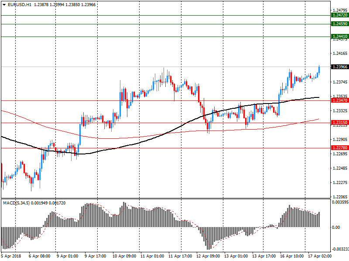The height and width of the screenshot is (261, 349).
Task: Click the 13 Apr 01:00 time label
Action: click(236, 256)
